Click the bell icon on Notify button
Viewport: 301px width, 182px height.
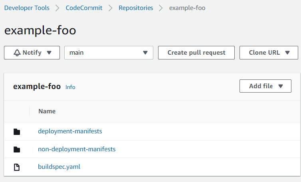coord(17,53)
